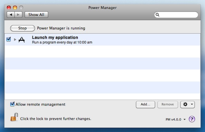Click the magnifying glass search icon
The width and height of the screenshot is (205, 132).
pos(157,15)
